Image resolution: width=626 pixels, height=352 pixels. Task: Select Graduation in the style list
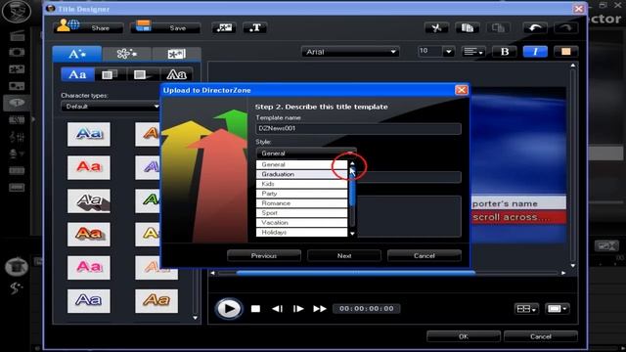(x=301, y=174)
